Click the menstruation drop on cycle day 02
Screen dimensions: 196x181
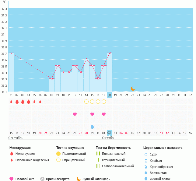tap(17, 102)
